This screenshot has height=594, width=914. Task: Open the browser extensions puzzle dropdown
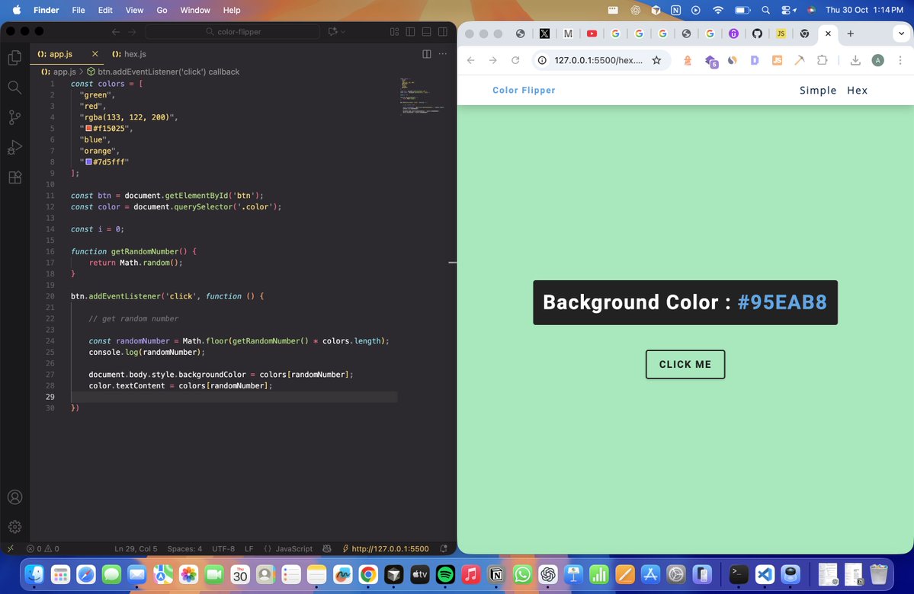(823, 60)
